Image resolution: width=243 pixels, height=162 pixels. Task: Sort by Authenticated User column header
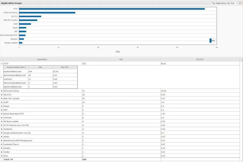[16, 67]
